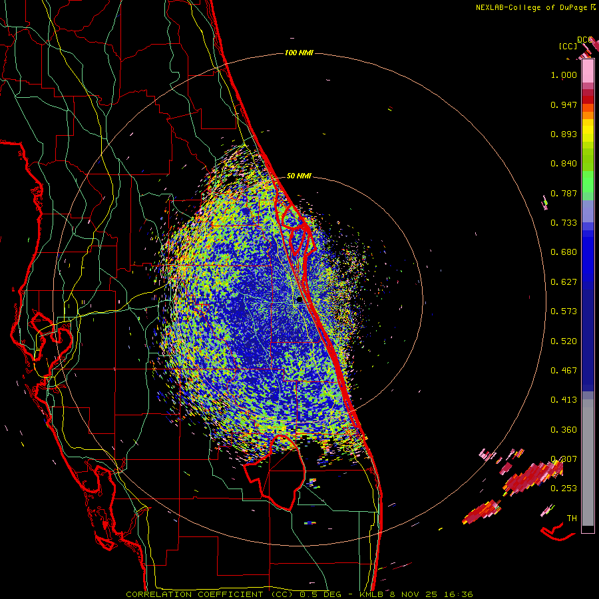Viewport: 599px width, 599px height.
Task: Click the [CC] legend header label
Action: 568,47
